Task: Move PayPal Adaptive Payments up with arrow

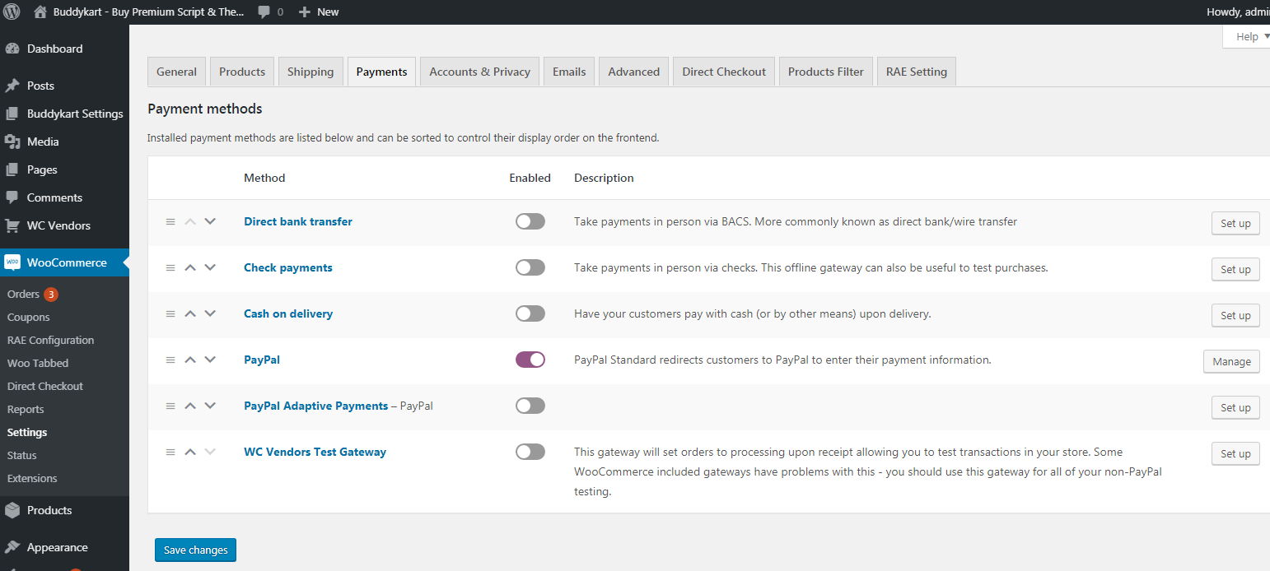Action: [x=190, y=406]
